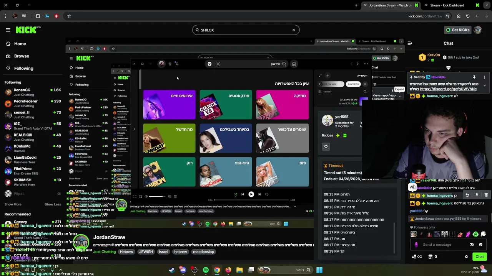Viewport: 492px width, 276px height.
Task: Open the Chrome extensions puzzle icon
Action: point(38,16)
